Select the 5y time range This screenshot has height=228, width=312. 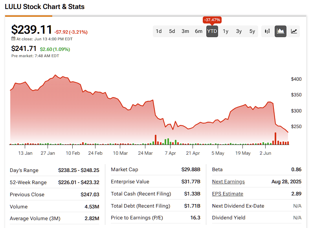coord(252,31)
